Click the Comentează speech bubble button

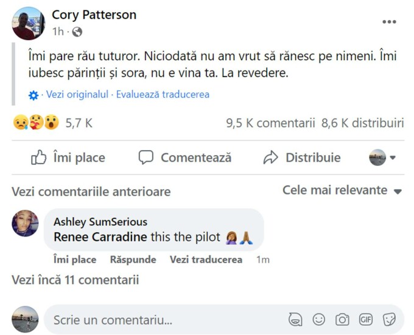(x=185, y=157)
